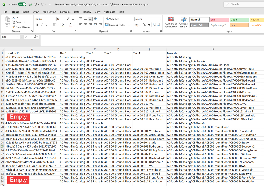The width and height of the screenshot is (264, 186).
Task: Click Decrease Decimal icon
Action: click(x=159, y=25)
